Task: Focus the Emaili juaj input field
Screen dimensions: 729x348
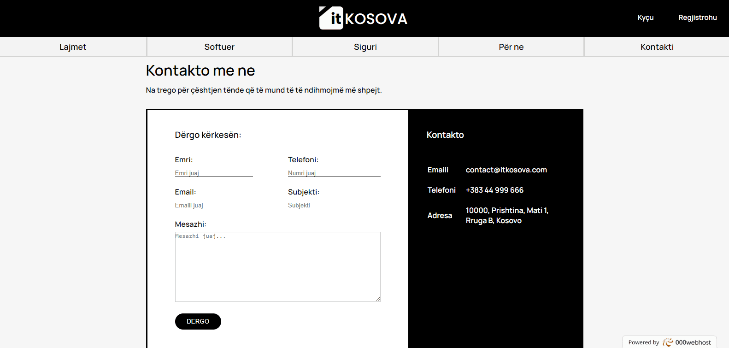Action: [x=214, y=205]
